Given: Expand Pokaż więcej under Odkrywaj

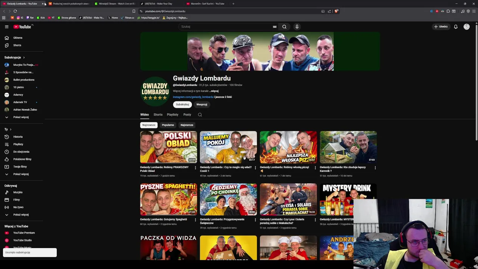Looking at the screenshot, I should point(21,214).
